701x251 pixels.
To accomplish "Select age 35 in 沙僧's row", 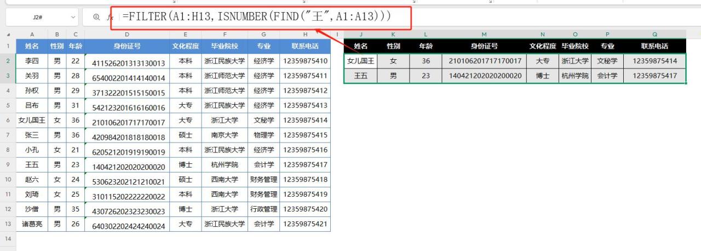I will [76, 209].
